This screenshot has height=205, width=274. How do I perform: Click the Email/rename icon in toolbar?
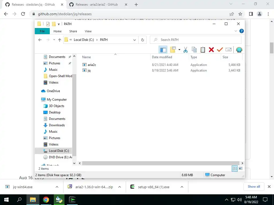pos(229,50)
